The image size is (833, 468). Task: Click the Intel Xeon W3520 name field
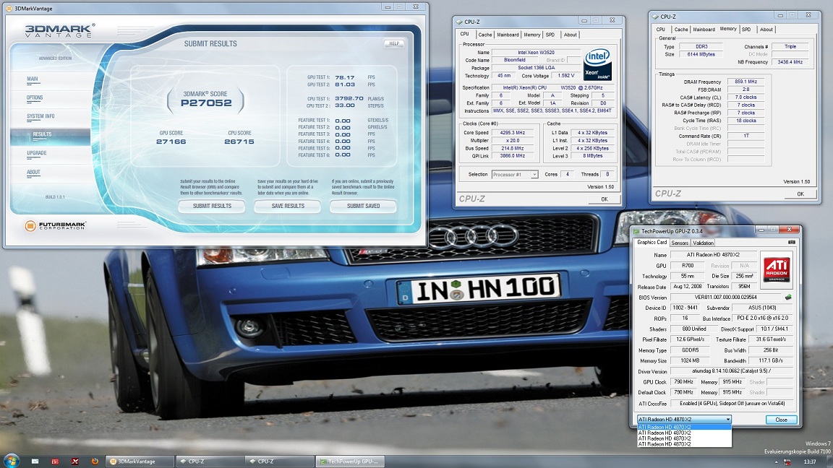[x=536, y=53]
